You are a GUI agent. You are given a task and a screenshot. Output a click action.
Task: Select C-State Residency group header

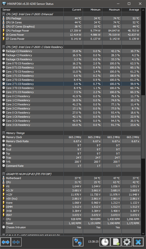tap(71, 47)
